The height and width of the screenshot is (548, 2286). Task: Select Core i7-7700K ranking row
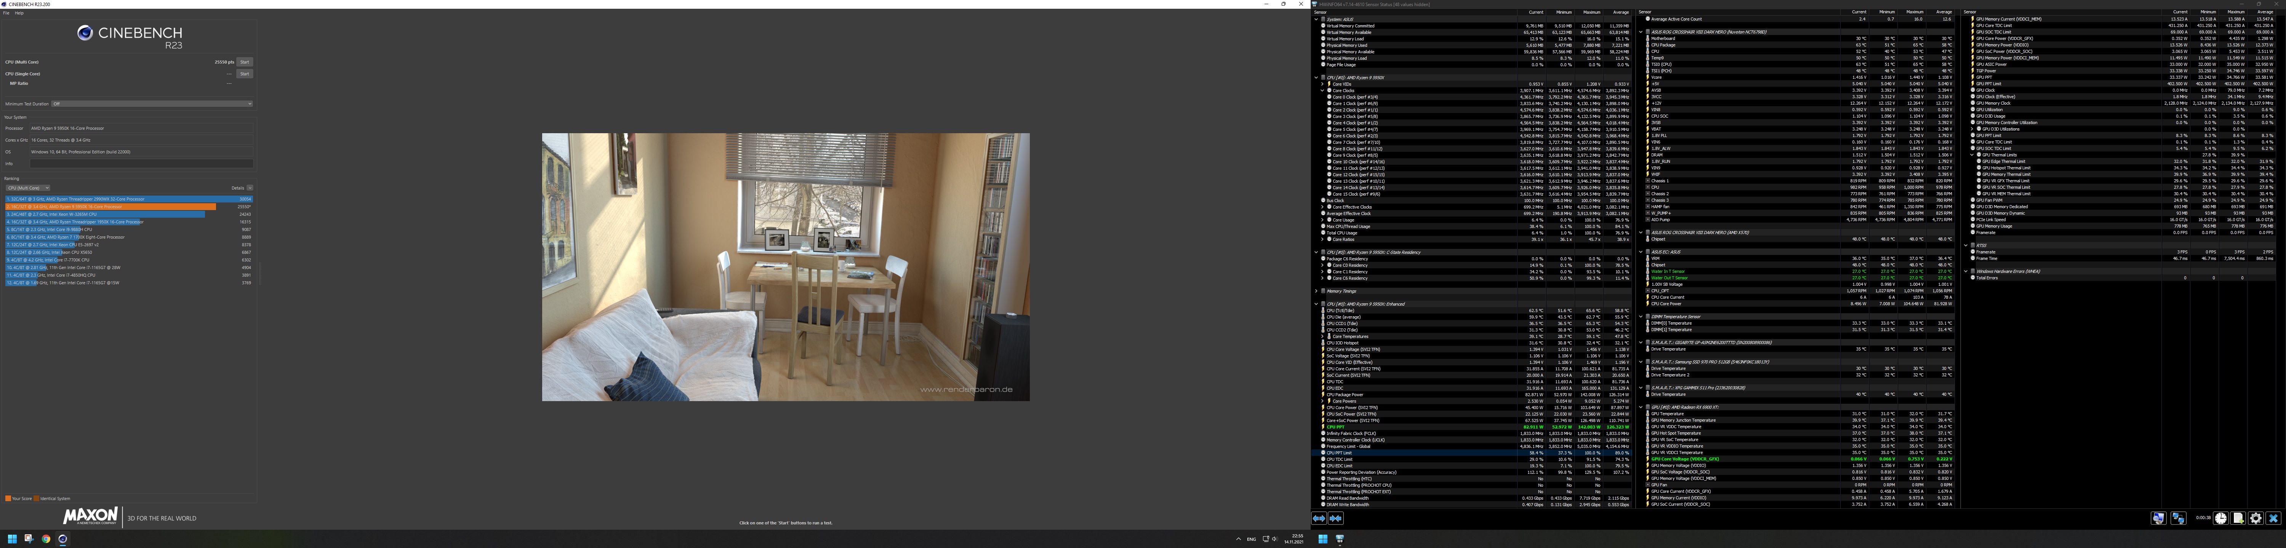[x=129, y=260]
